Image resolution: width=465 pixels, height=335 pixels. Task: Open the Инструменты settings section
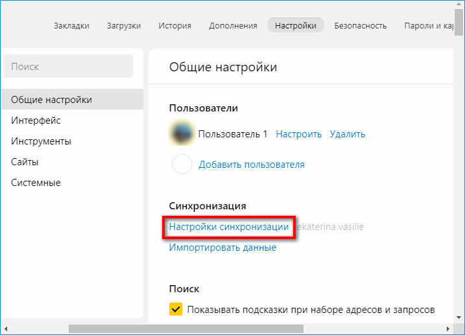pyautogui.click(x=41, y=141)
